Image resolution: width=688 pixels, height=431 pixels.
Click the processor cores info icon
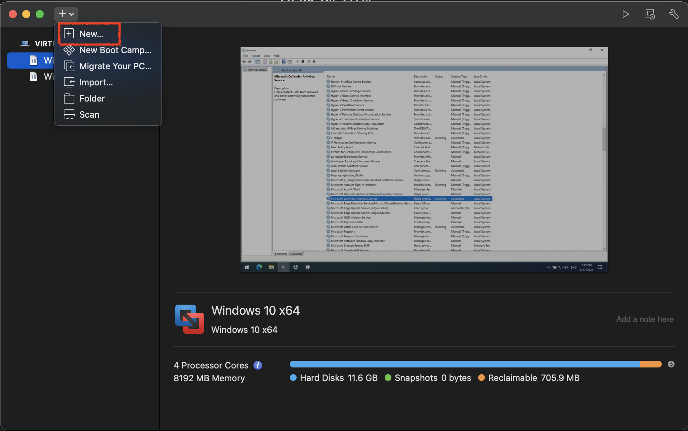pos(258,365)
